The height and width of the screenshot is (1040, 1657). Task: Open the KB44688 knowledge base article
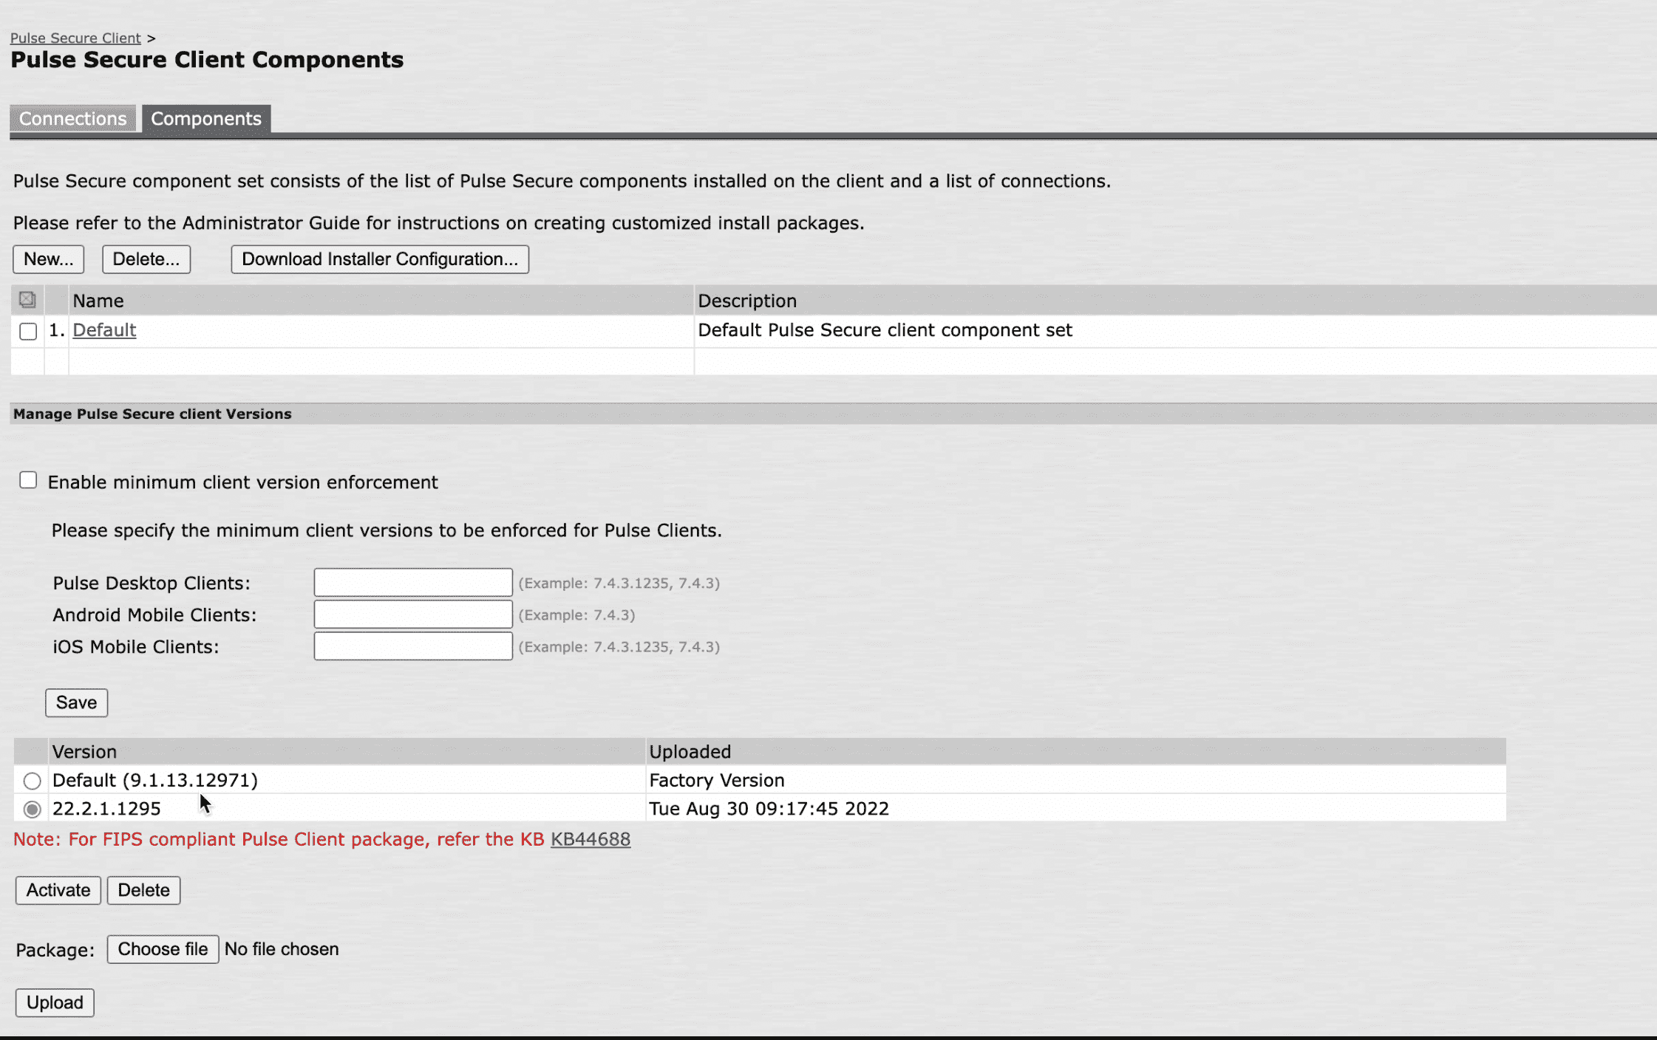coord(591,839)
